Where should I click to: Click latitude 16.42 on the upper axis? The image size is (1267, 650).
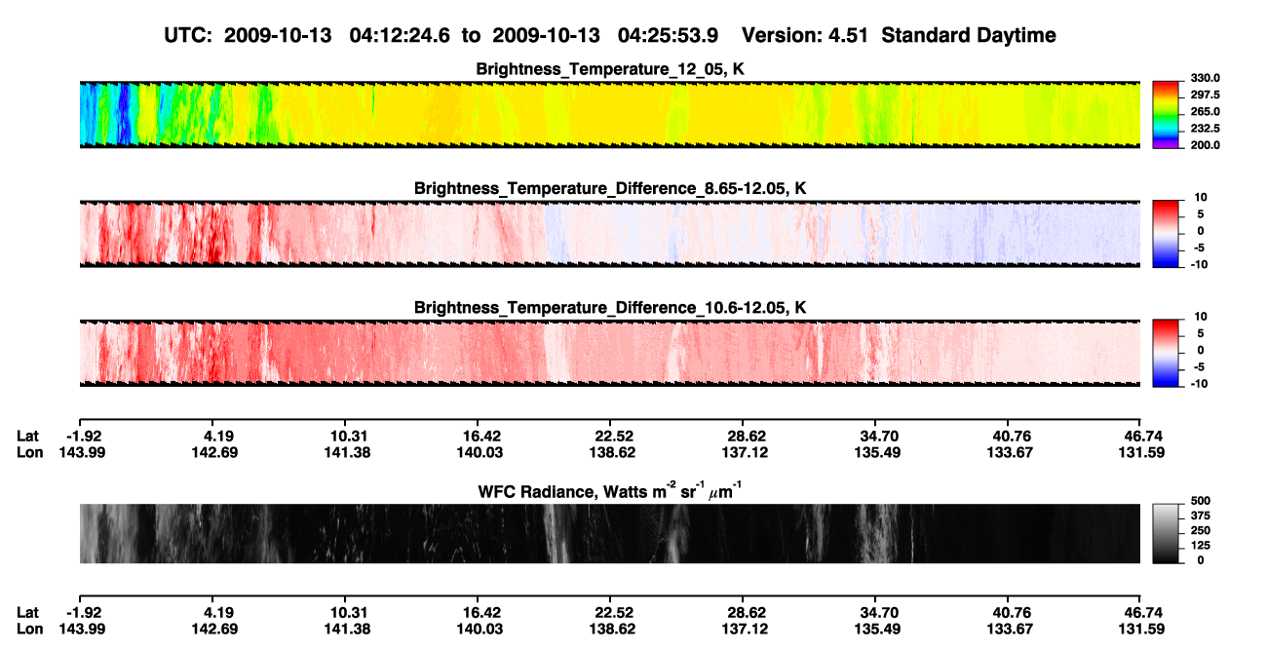click(x=478, y=436)
